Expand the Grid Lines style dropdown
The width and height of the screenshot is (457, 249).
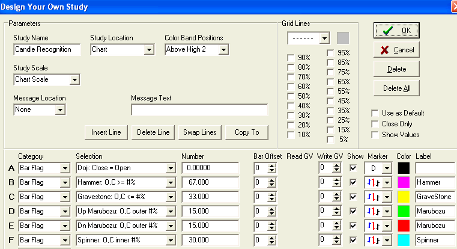pyautogui.click(x=324, y=38)
